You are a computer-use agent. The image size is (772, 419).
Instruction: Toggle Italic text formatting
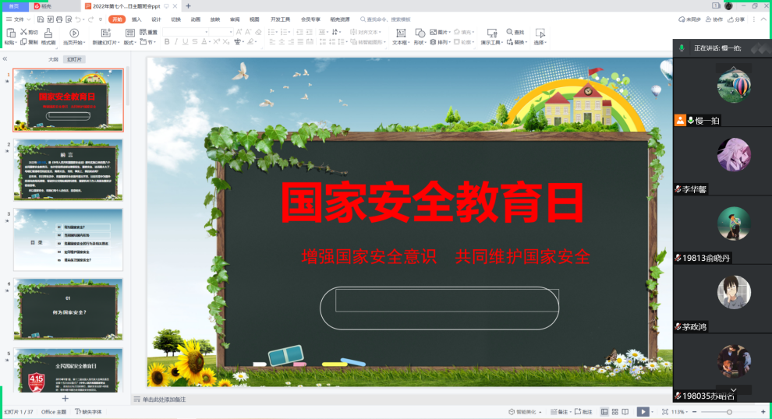point(176,42)
